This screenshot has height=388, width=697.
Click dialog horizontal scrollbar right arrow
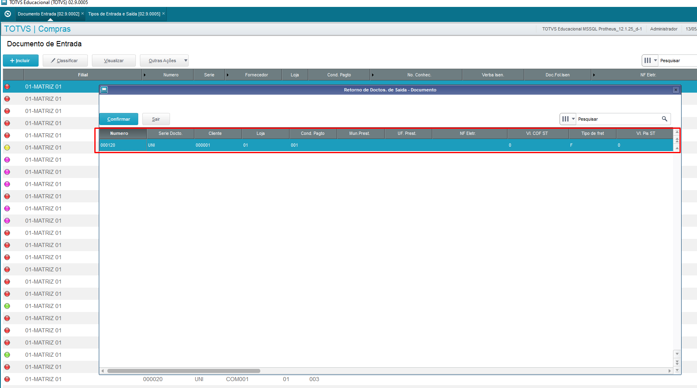point(670,371)
